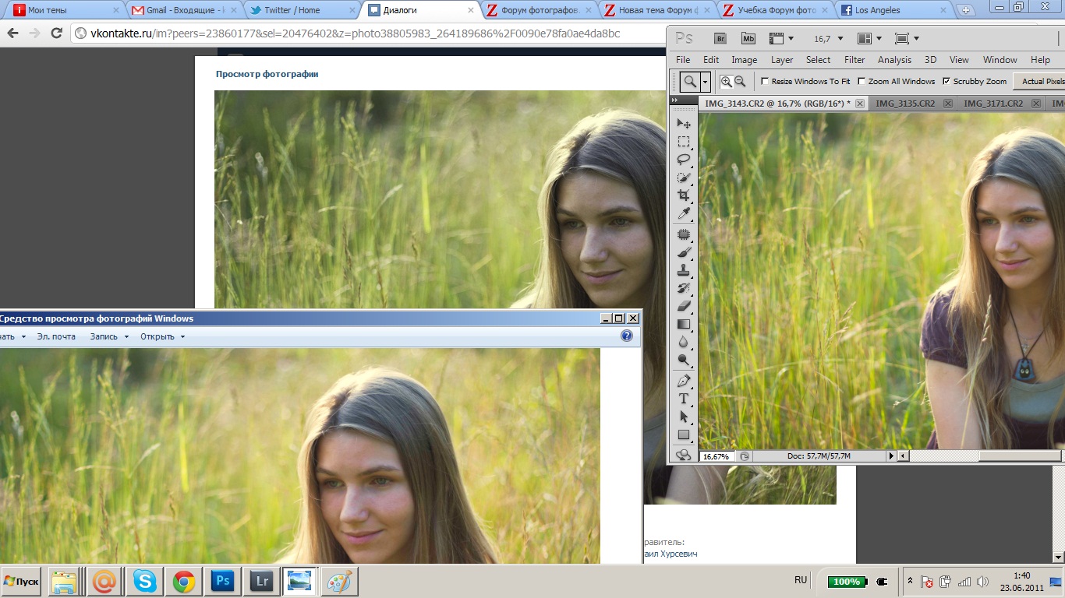Open Zoom tool preset picker arrow
The width and height of the screenshot is (1065, 598).
705,81
